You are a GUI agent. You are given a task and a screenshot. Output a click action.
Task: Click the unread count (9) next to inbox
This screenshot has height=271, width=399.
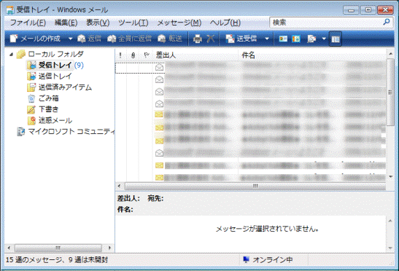79,65
